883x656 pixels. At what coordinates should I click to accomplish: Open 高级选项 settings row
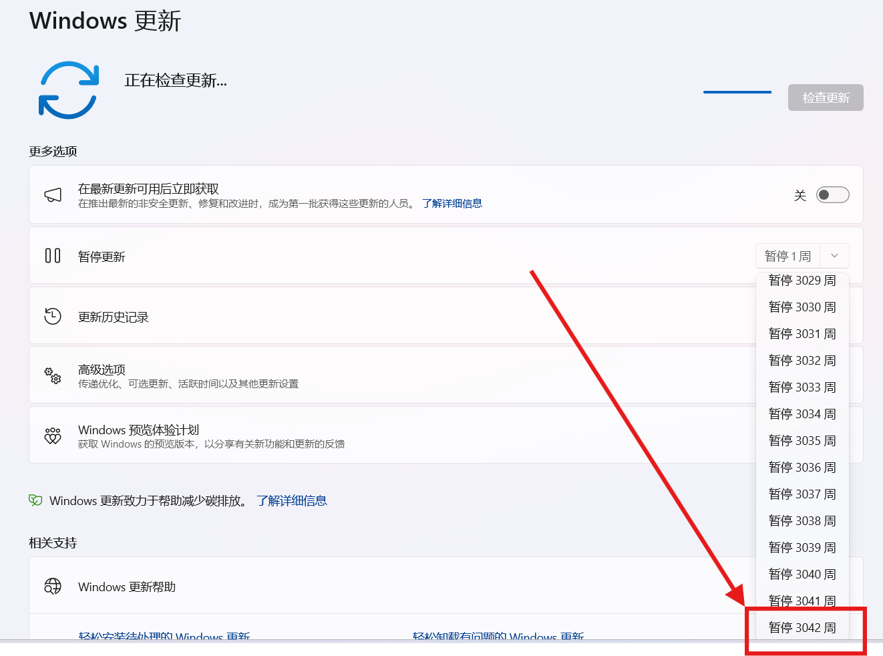tap(446, 375)
